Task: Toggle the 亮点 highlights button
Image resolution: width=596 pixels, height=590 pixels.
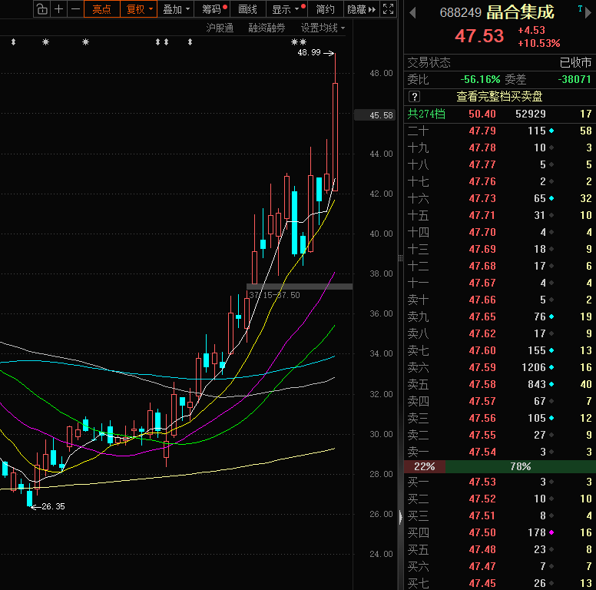Action: pyautogui.click(x=102, y=9)
